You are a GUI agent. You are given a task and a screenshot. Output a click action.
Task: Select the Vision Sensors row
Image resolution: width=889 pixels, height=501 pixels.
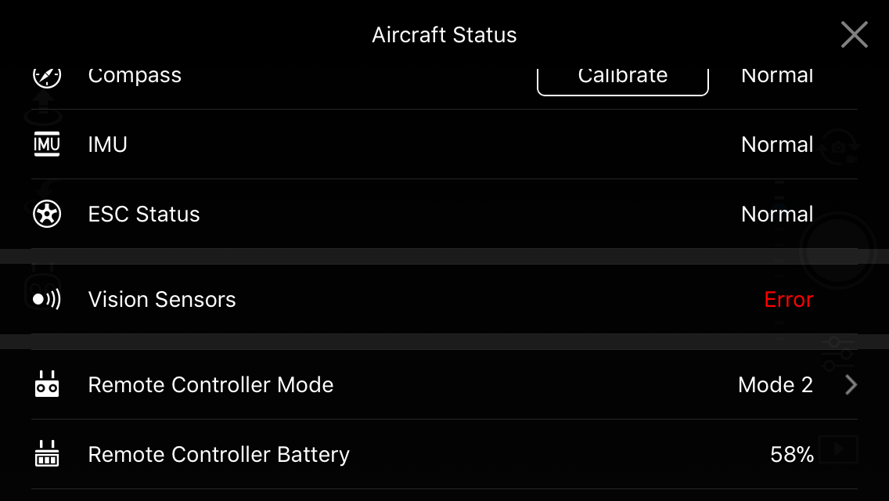point(444,299)
